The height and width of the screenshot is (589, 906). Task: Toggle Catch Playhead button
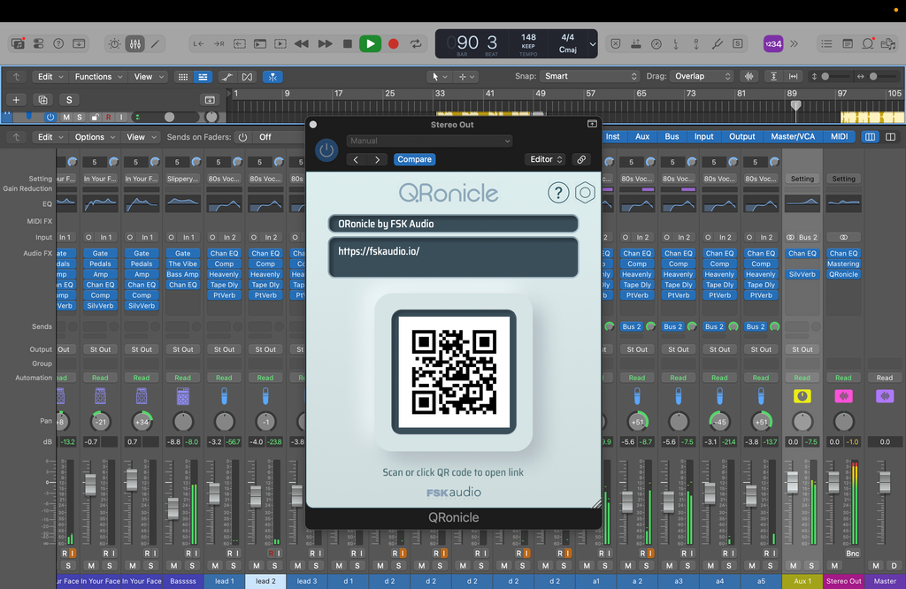coord(273,77)
